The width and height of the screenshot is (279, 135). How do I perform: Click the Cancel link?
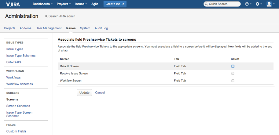[100, 93]
